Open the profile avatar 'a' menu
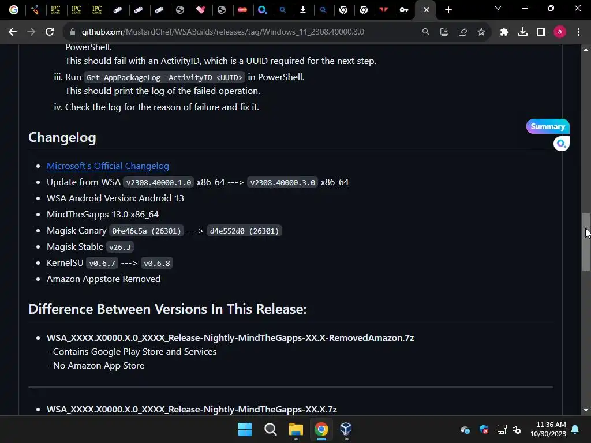Screen dimensions: 591x443 click(560, 32)
